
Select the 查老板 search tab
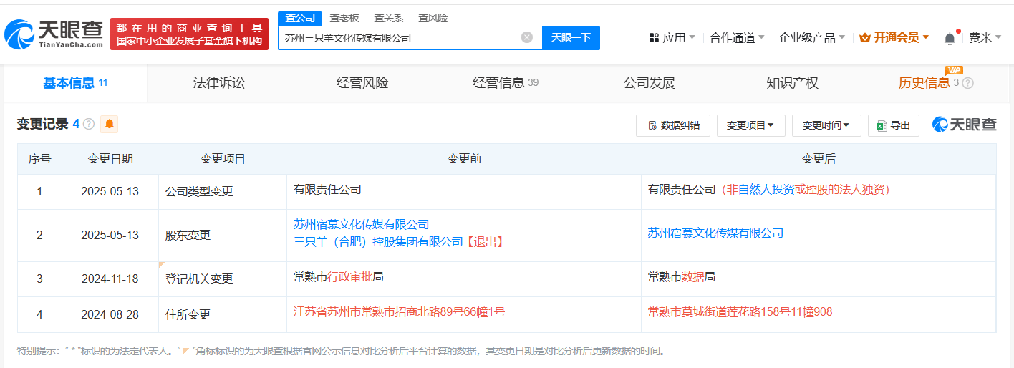click(x=344, y=18)
